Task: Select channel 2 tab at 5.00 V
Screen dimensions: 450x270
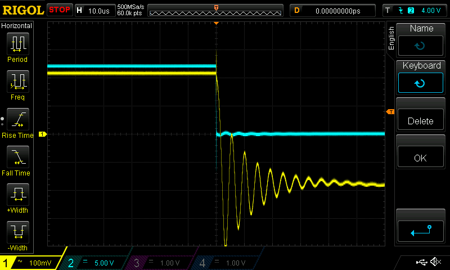Action: (x=93, y=263)
